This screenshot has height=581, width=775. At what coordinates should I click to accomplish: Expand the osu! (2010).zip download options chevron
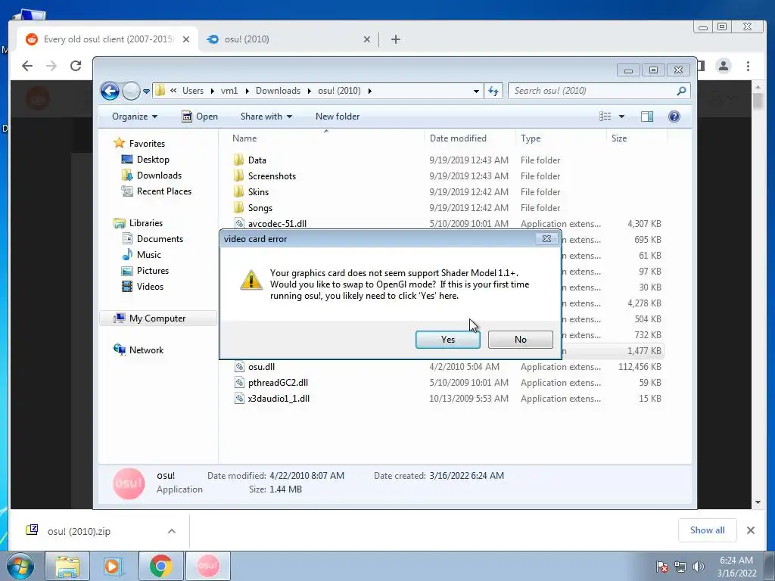coord(172,531)
